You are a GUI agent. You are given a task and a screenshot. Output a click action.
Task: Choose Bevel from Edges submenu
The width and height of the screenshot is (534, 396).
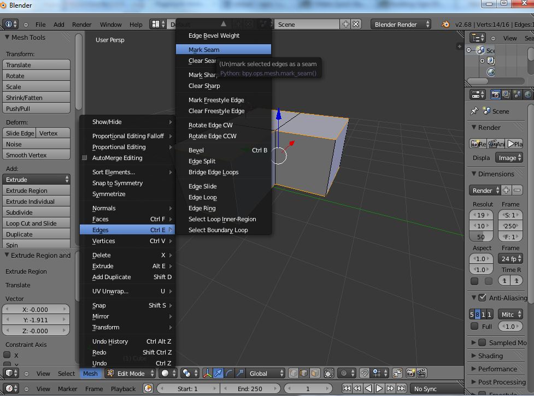tap(224, 150)
